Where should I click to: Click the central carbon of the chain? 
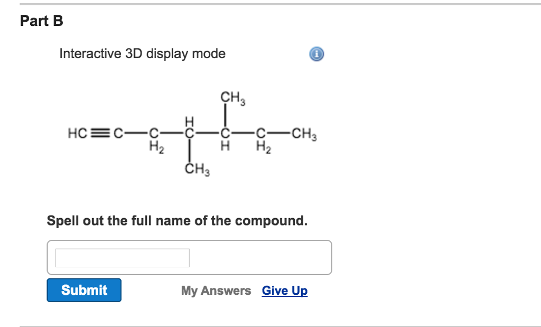pyautogui.click(x=189, y=134)
